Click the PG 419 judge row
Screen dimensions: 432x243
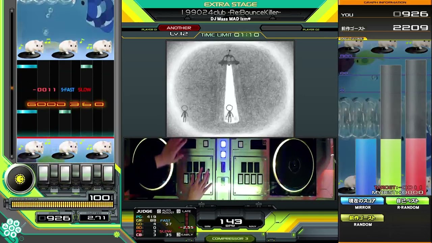click(x=146, y=217)
